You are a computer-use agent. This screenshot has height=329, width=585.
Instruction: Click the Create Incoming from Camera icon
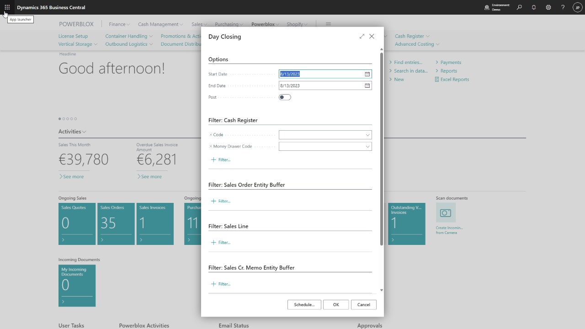coord(446,213)
